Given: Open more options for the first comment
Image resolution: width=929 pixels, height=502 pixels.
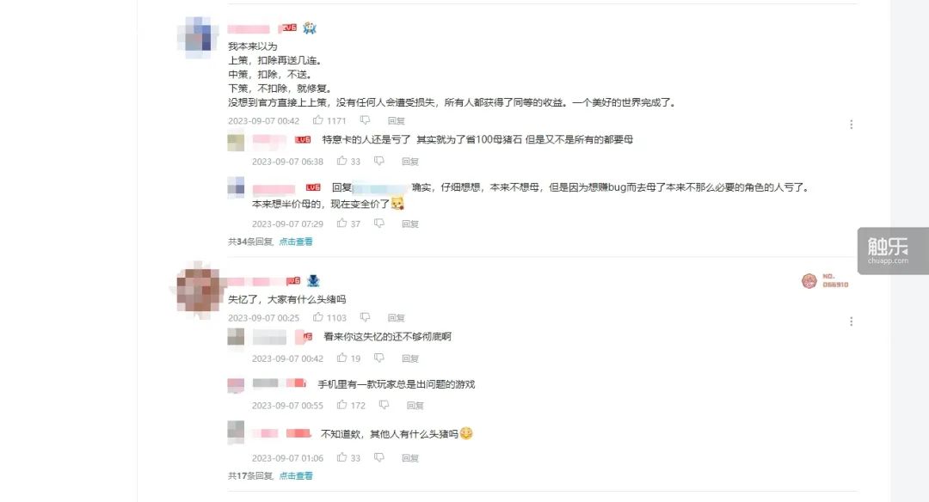Looking at the screenshot, I should [852, 125].
